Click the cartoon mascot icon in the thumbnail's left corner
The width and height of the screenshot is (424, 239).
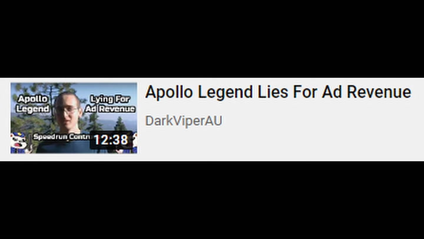coord(19,142)
